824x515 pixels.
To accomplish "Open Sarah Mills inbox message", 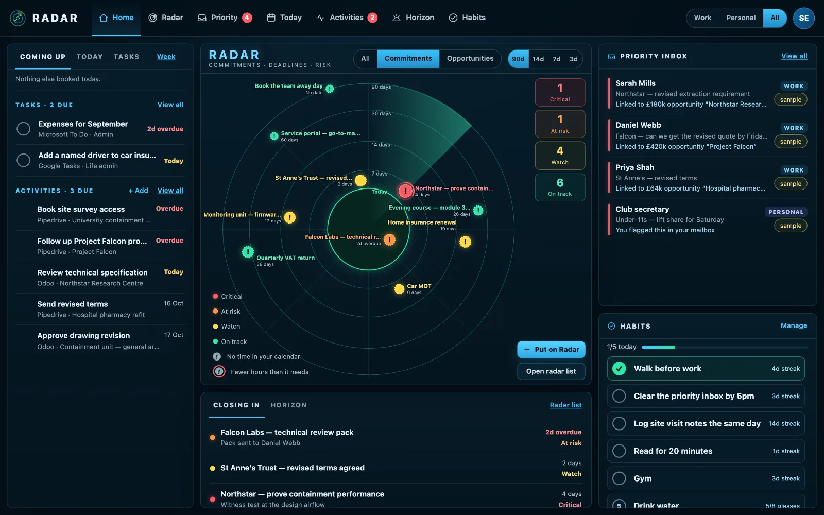I will (708, 93).
